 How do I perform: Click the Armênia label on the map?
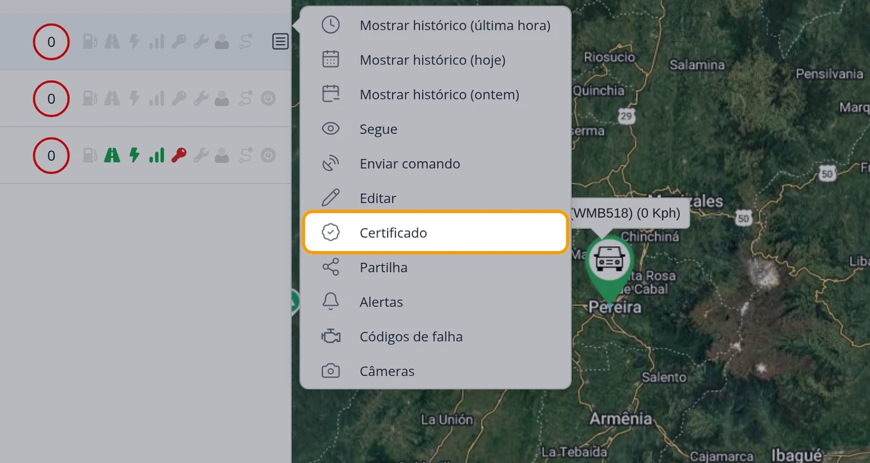point(621,418)
